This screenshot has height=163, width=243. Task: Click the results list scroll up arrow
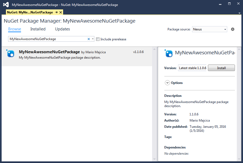[154, 49]
